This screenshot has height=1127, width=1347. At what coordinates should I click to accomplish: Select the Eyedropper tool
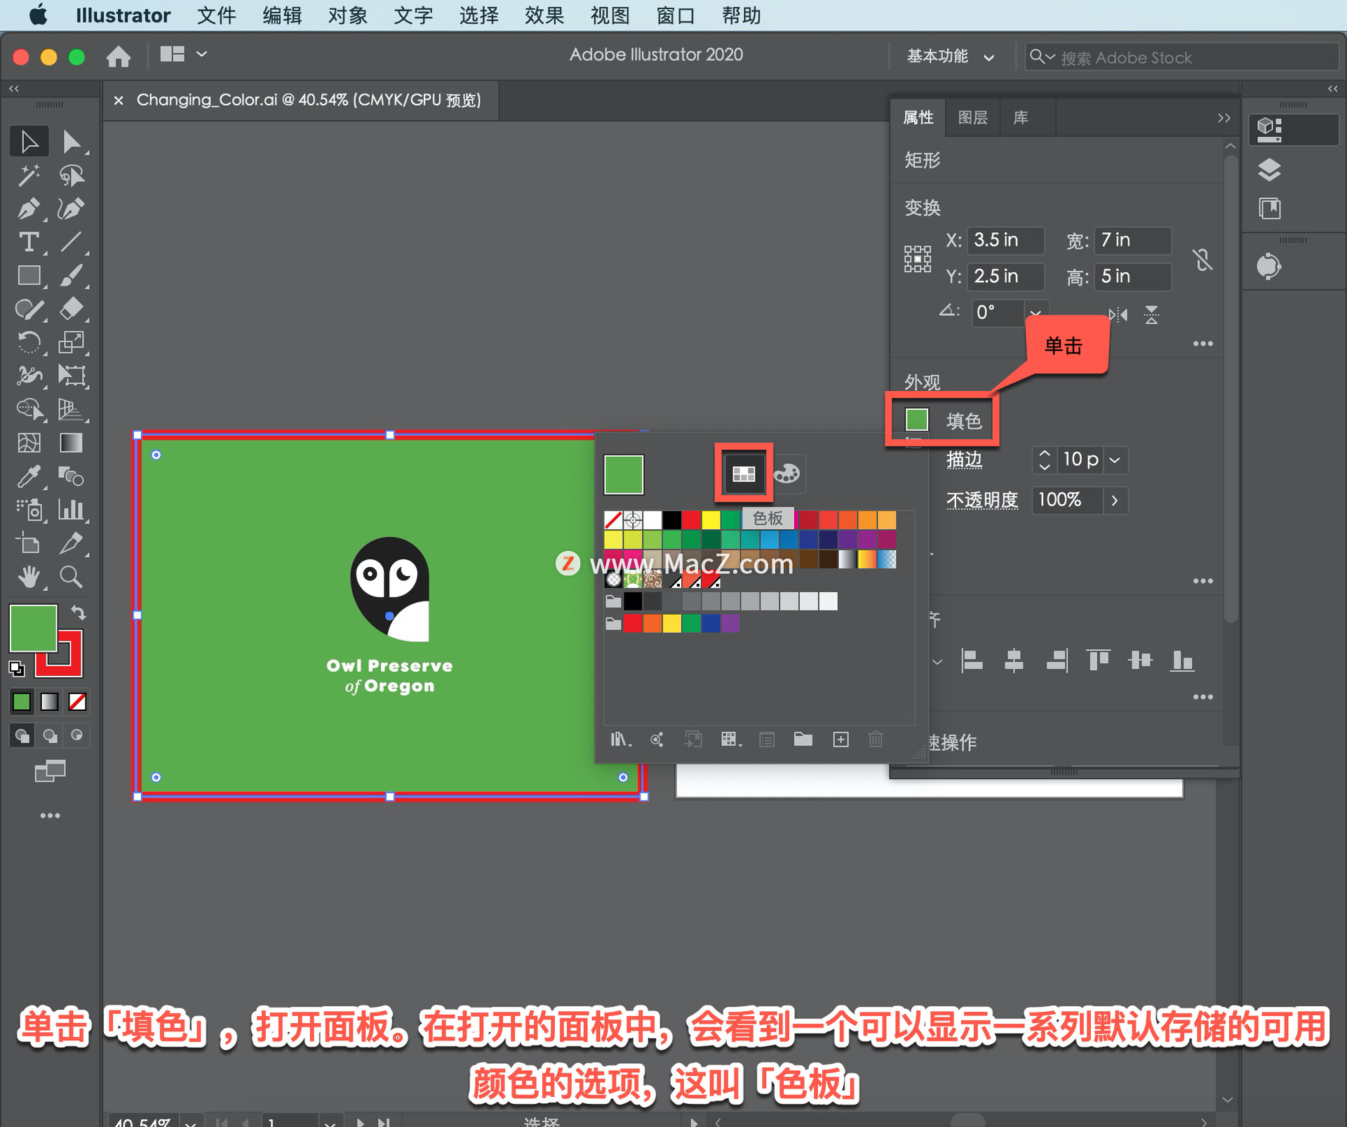click(x=28, y=476)
